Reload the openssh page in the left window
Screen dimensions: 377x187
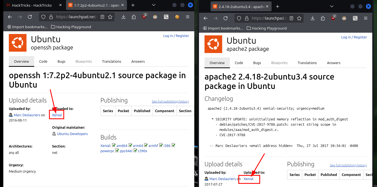tap(30, 17)
